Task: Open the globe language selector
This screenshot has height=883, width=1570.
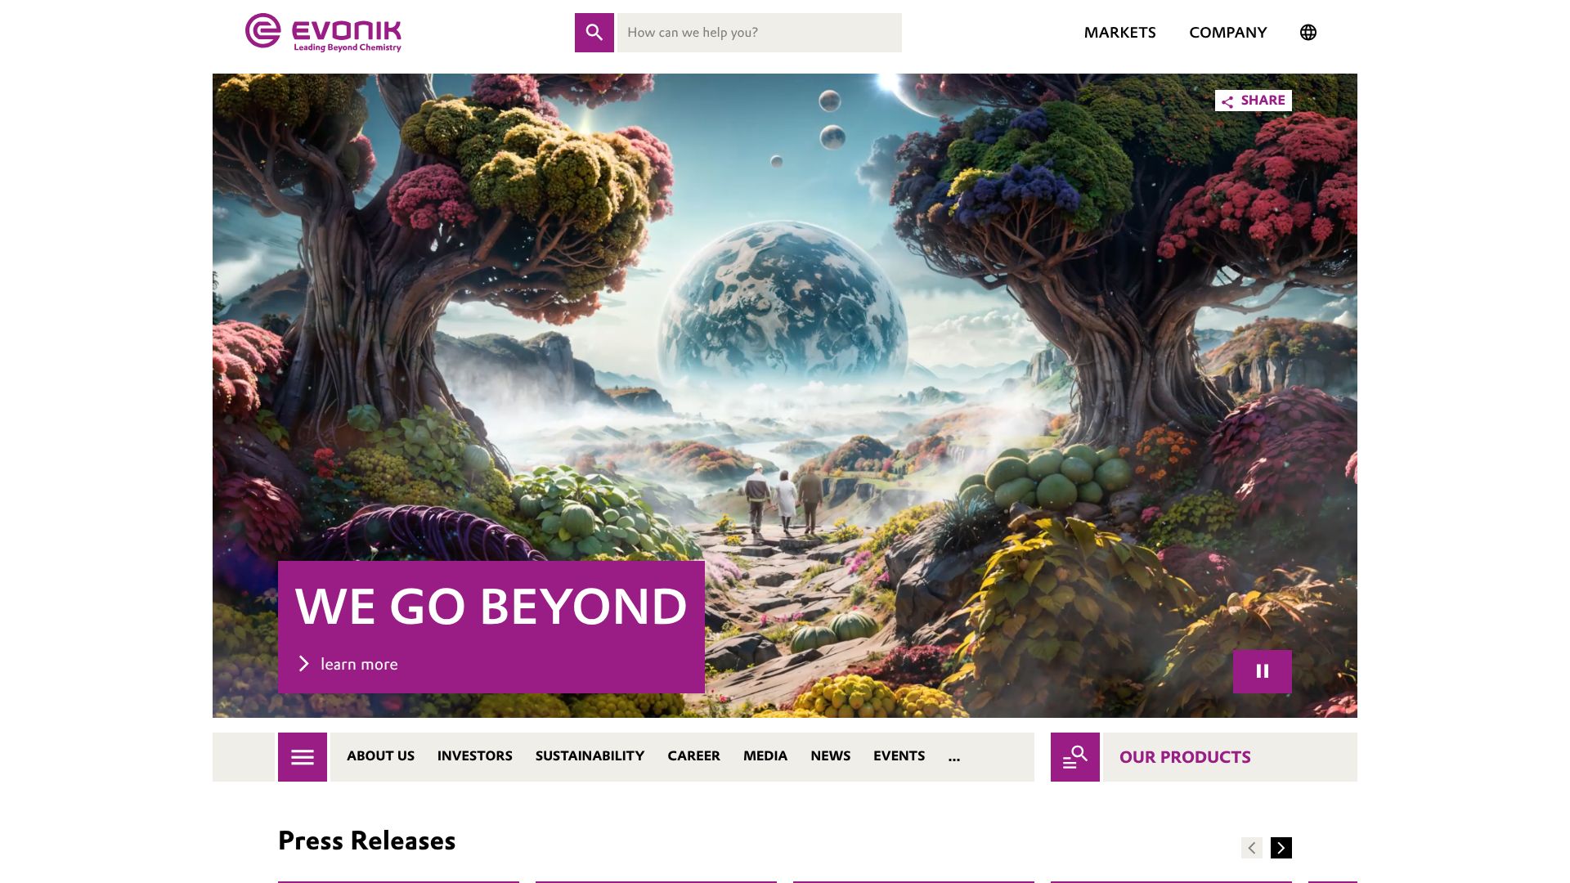Action: (1308, 33)
